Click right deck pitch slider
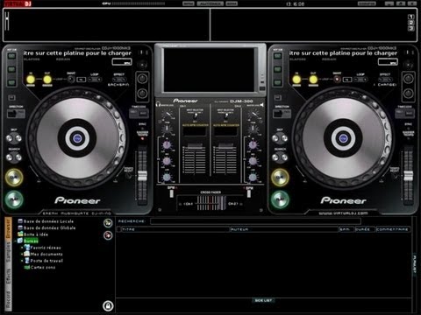421x315 pixels. 409,176
